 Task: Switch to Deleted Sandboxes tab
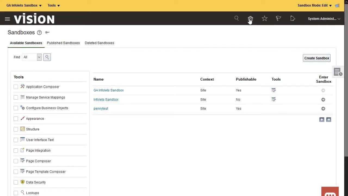pos(99,43)
